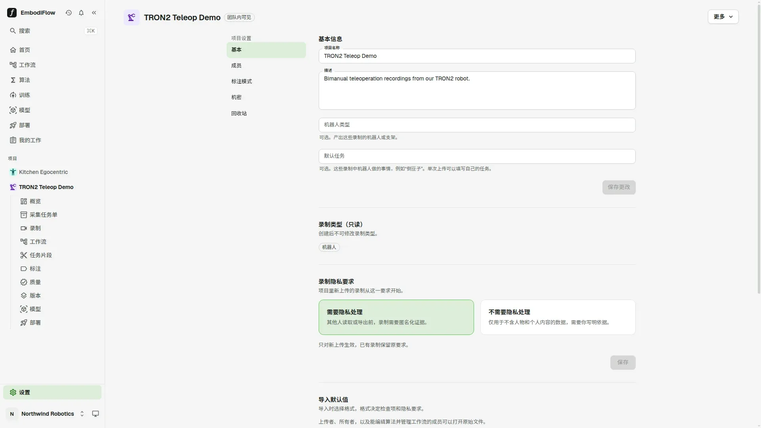Switch to 标注模式 settings tab
This screenshot has width=761, height=428.
[x=266, y=82]
